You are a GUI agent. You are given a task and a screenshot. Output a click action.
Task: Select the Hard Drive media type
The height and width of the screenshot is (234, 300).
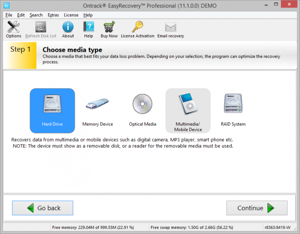[52, 110]
